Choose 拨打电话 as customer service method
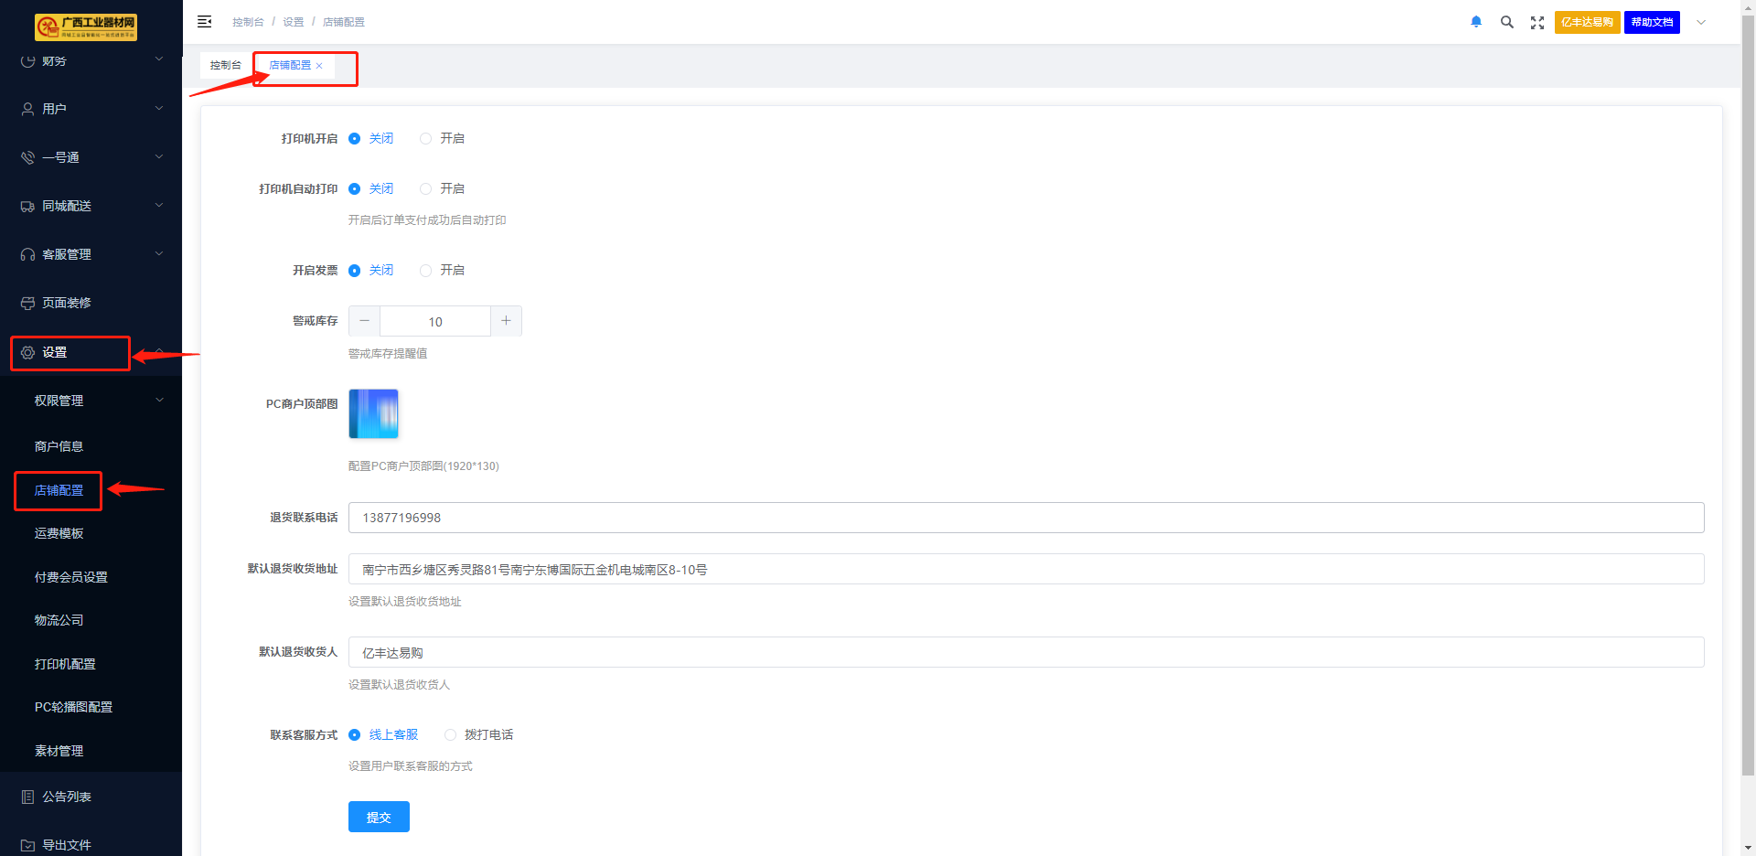The height and width of the screenshot is (856, 1756). coord(451,735)
